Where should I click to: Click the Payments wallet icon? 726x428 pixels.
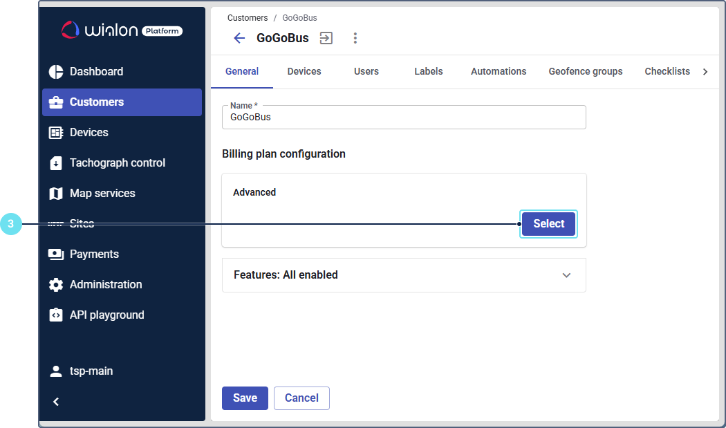pos(56,254)
